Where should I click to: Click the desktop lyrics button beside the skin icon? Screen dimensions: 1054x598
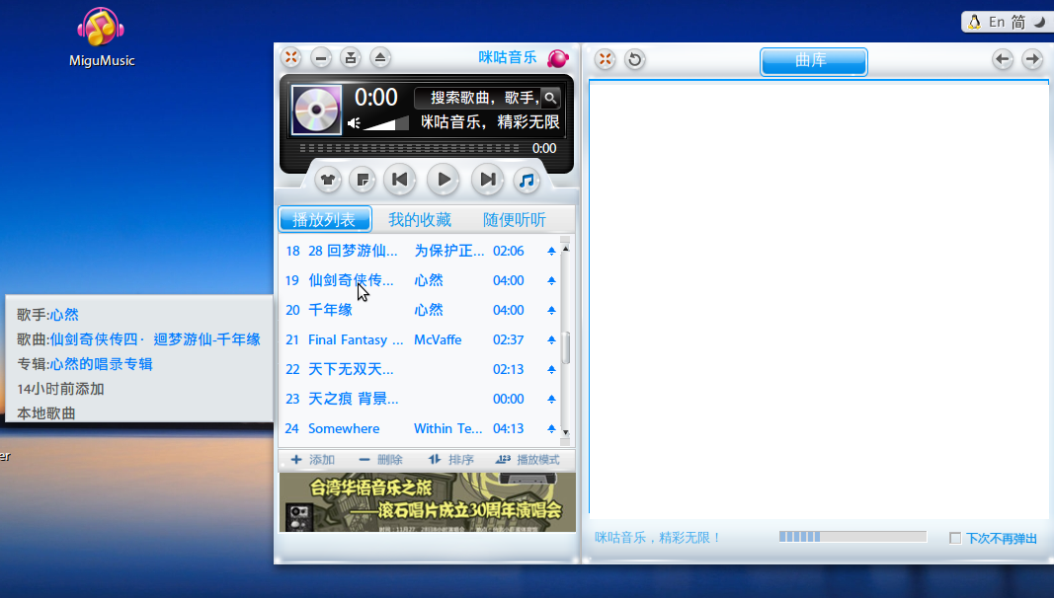(x=363, y=180)
